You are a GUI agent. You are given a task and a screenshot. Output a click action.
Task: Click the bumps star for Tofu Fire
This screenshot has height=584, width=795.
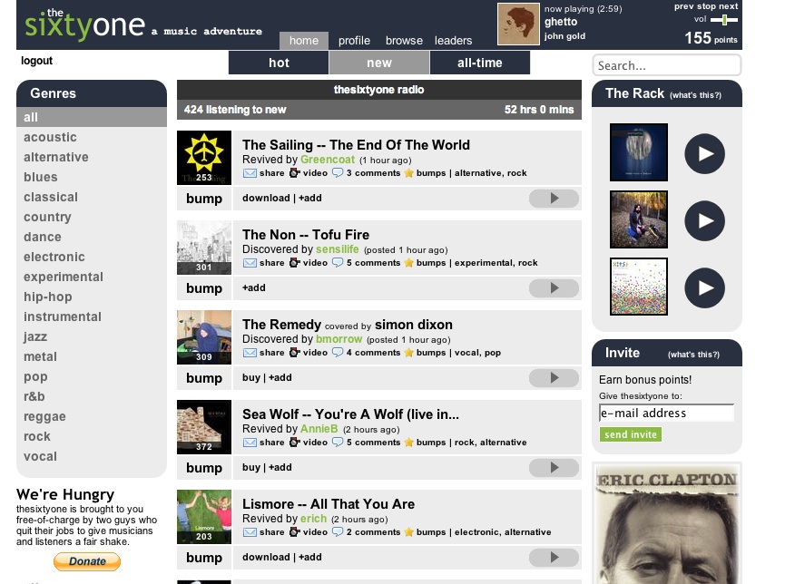point(408,263)
